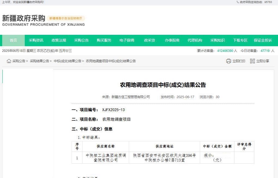Open the 采购公告 navigation item
Screen dimensions: 278x178
(81, 40)
